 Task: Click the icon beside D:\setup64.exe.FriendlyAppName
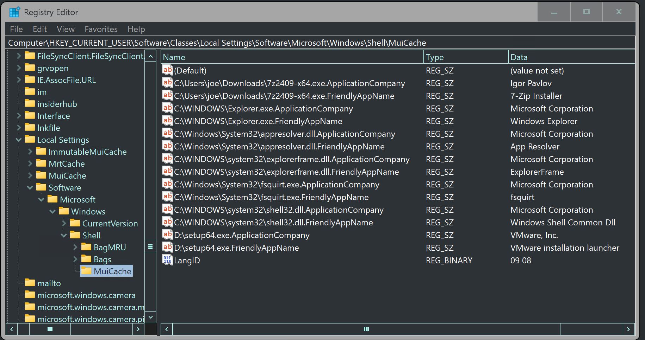click(167, 247)
